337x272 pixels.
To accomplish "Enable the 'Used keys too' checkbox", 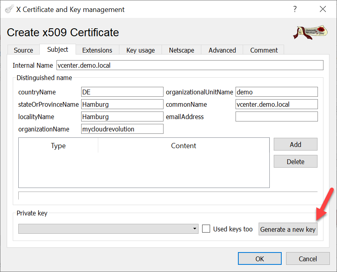I will point(206,229).
